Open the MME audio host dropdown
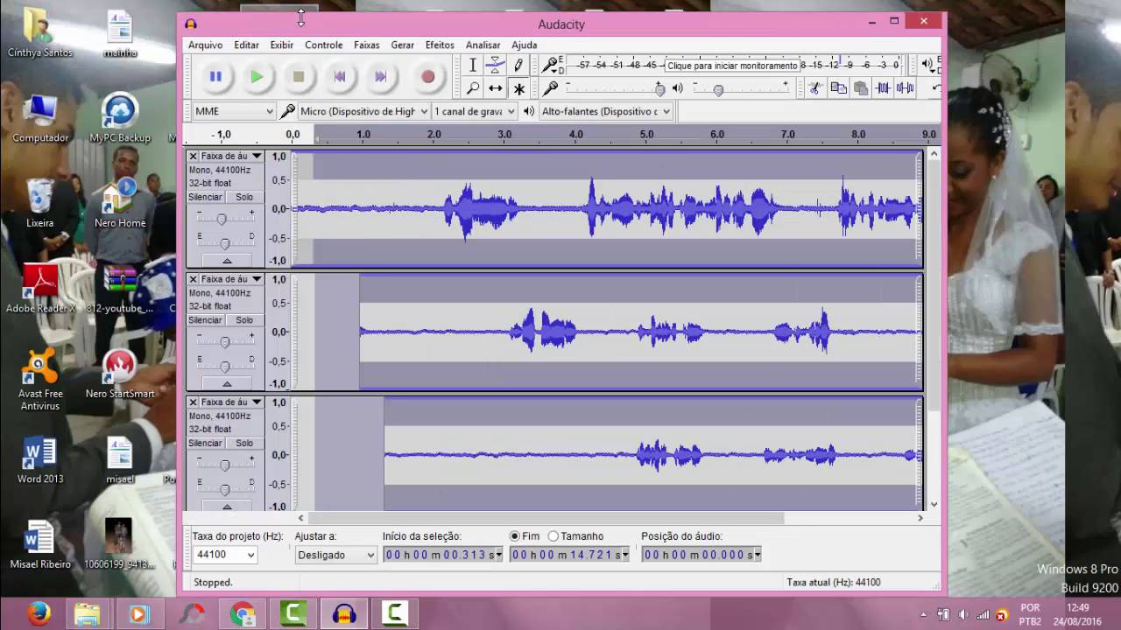Image resolution: width=1121 pixels, height=630 pixels. tap(233, 111)
